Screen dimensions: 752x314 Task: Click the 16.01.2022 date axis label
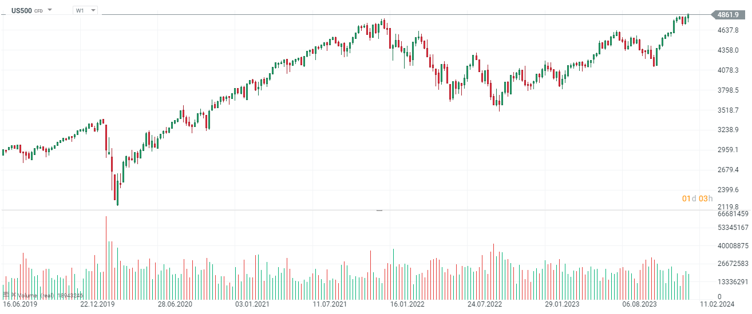pos(407,305)
